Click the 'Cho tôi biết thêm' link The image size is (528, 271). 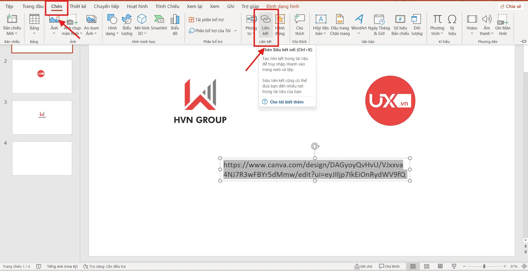[286, 102]
